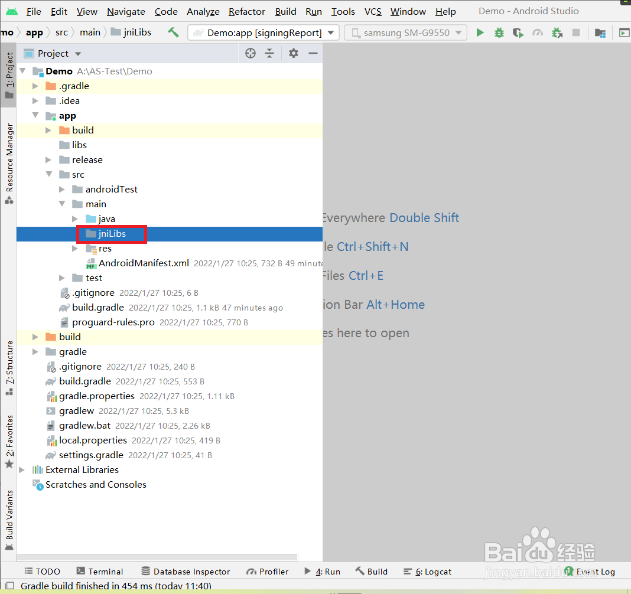Locate opened file with crosshair icon

(251, 53)
